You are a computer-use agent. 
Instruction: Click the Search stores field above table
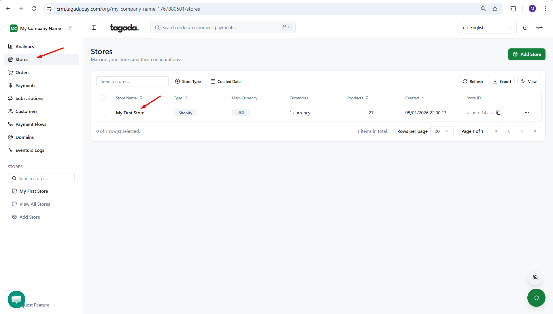pos(132,82)
